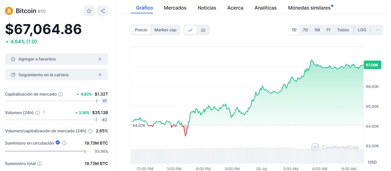The image size is (391, 171).
Task: Click info icon beside Capitalización de mercado
Action: pyautogui.click(x=60, y=94)
